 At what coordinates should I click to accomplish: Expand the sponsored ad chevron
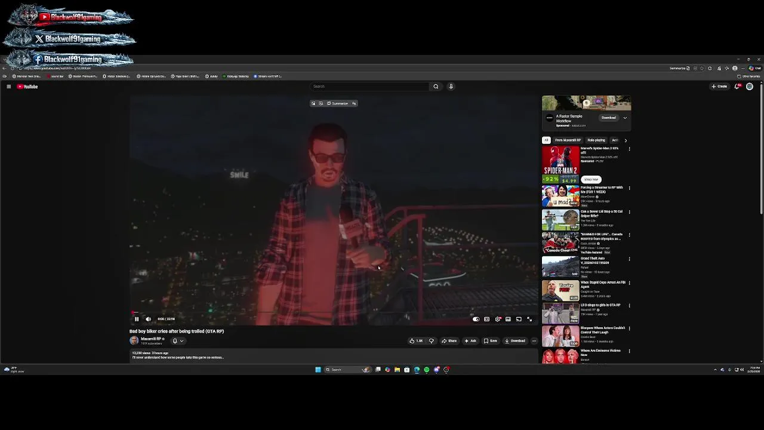[x=625, y=118]
